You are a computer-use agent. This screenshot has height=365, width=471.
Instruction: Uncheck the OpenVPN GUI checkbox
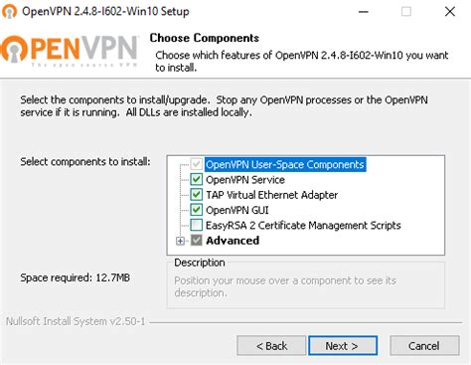coord(196,210)
